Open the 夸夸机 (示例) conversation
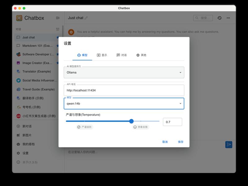 pos(37,107)
